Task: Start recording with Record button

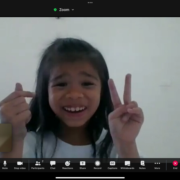Action: click(x=98, y=165)
